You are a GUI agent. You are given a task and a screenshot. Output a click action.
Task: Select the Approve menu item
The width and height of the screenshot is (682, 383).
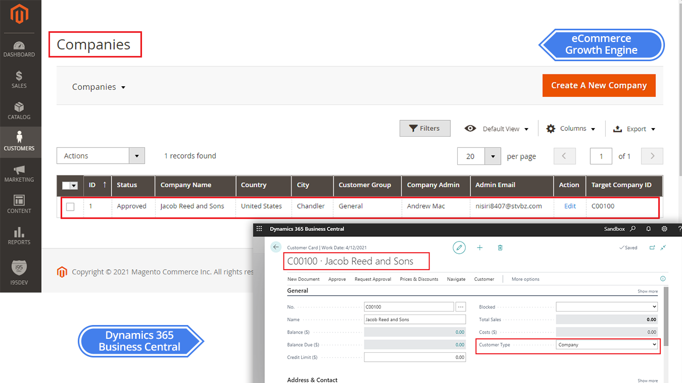(x=337, y=279)
